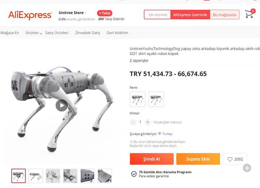Screen dimensions: 260x188
Task: Focus the store search input field
Action: pyautogui.click(x=157, y=15)
